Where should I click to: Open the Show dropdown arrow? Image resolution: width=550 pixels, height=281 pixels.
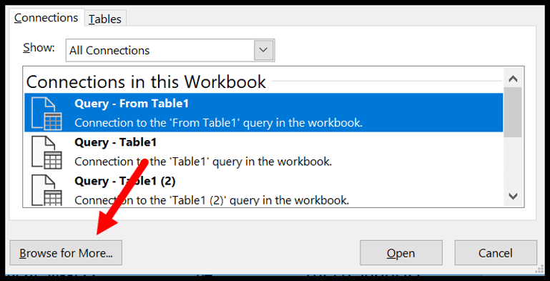pyautogui.click(x=263, y=50)
